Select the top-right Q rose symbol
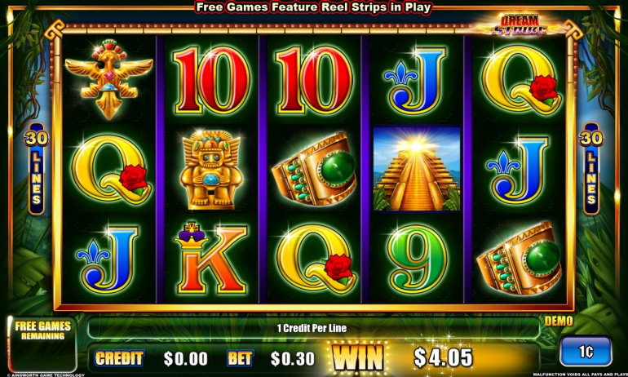 click(x=520, y=80)
